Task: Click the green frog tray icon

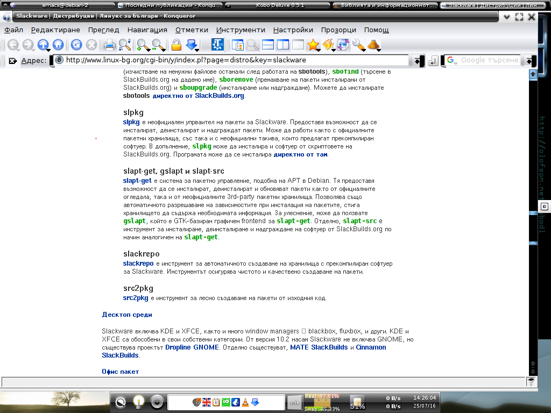Action: click(x=225, y=402)
